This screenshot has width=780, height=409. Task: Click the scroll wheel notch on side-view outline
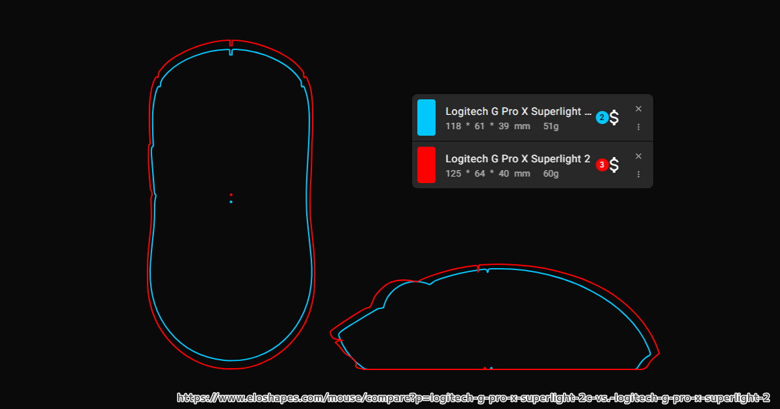478,268
